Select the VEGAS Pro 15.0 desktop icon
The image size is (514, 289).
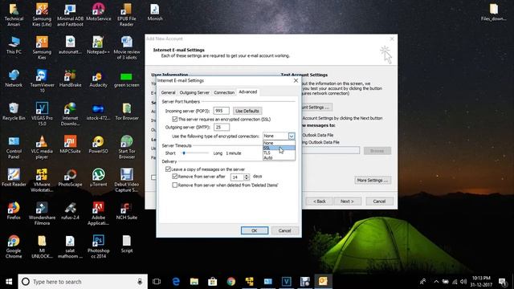click(42, 114)
